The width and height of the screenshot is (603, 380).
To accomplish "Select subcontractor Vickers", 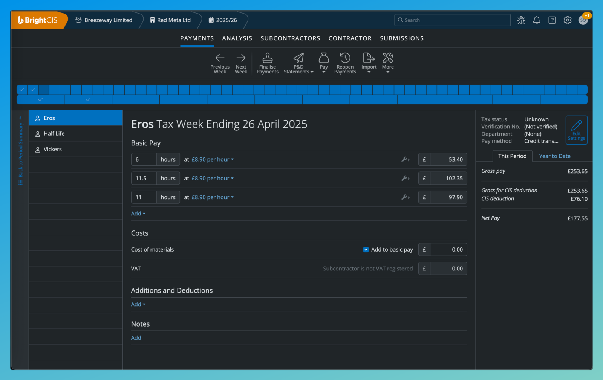I will [x=76, y=149].
